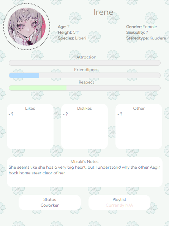Click the Height 5'1" entry
Image resolution: width=169 pixels, height=226 pixels.
coord(68,32)
